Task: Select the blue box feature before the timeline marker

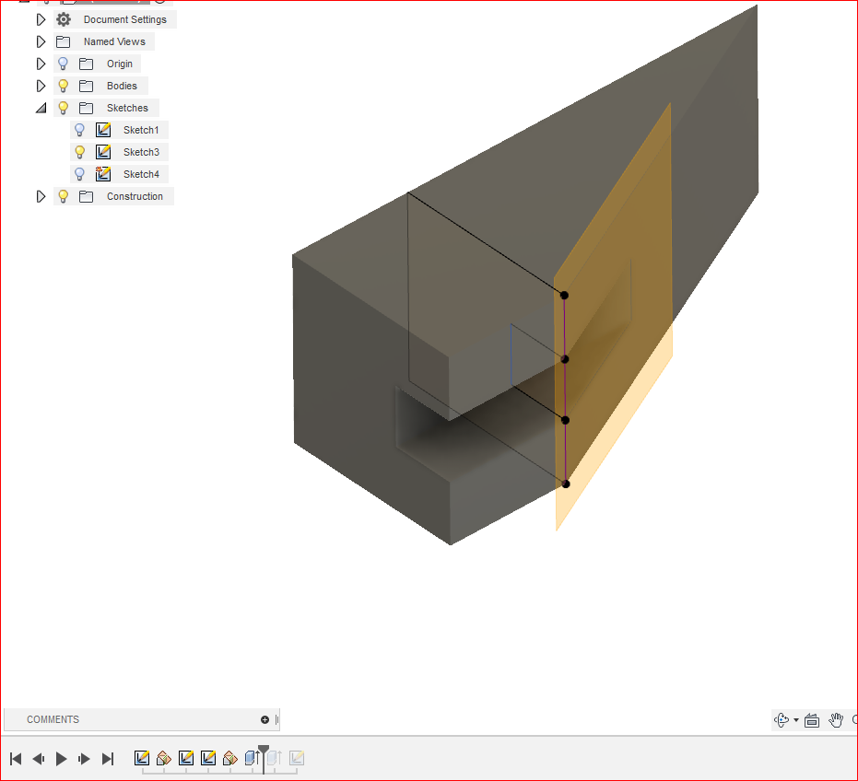Action: pos(252,758)
